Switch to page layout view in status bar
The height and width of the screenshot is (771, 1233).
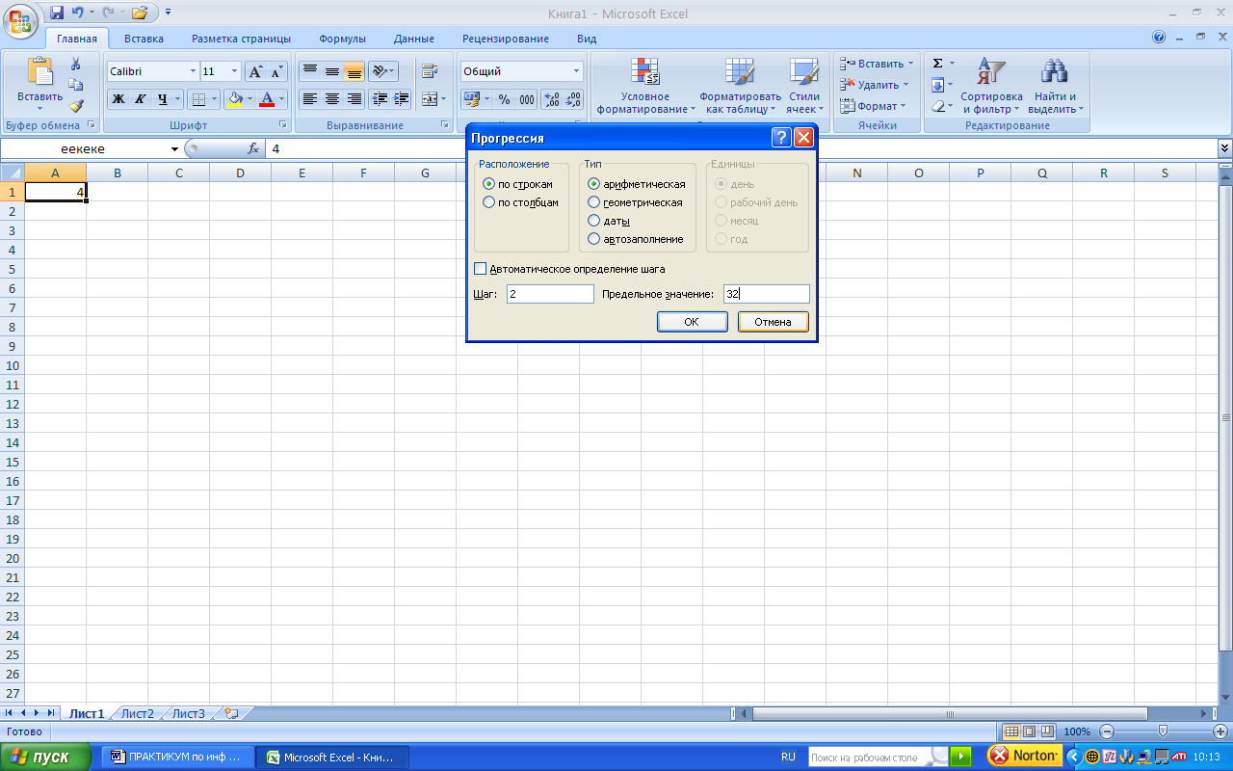(x=1029, y=731)
